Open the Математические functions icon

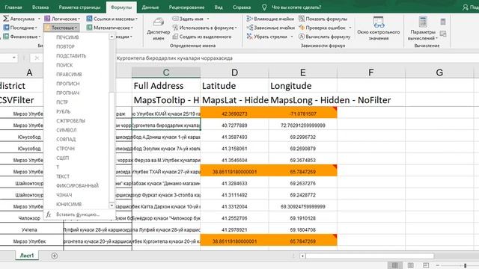(89, 28)
